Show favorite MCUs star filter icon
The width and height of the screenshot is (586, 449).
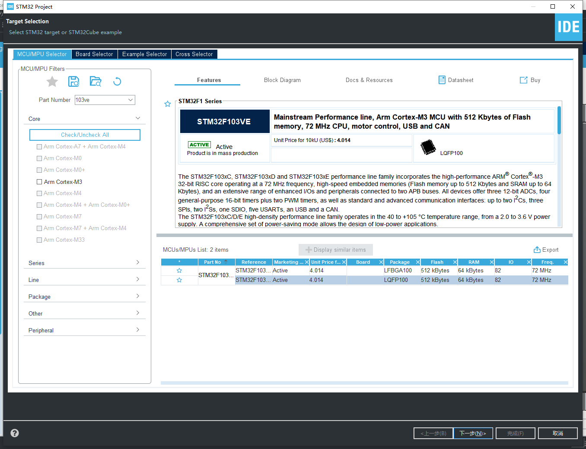click(x=52, y=81)
